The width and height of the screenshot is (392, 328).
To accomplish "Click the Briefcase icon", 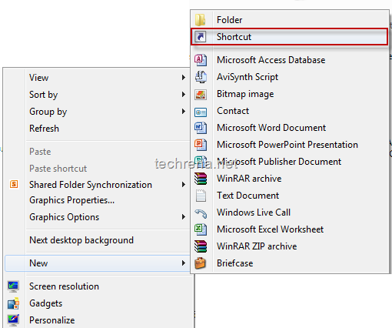I will 200,263.
